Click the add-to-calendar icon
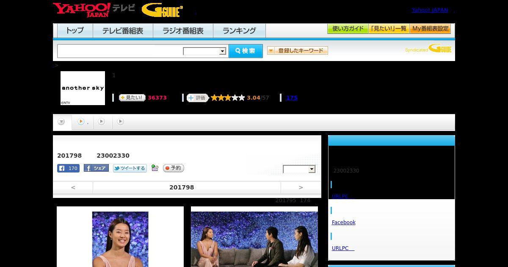The width and height of the screenshot is (508, 267). click(155, 168)
